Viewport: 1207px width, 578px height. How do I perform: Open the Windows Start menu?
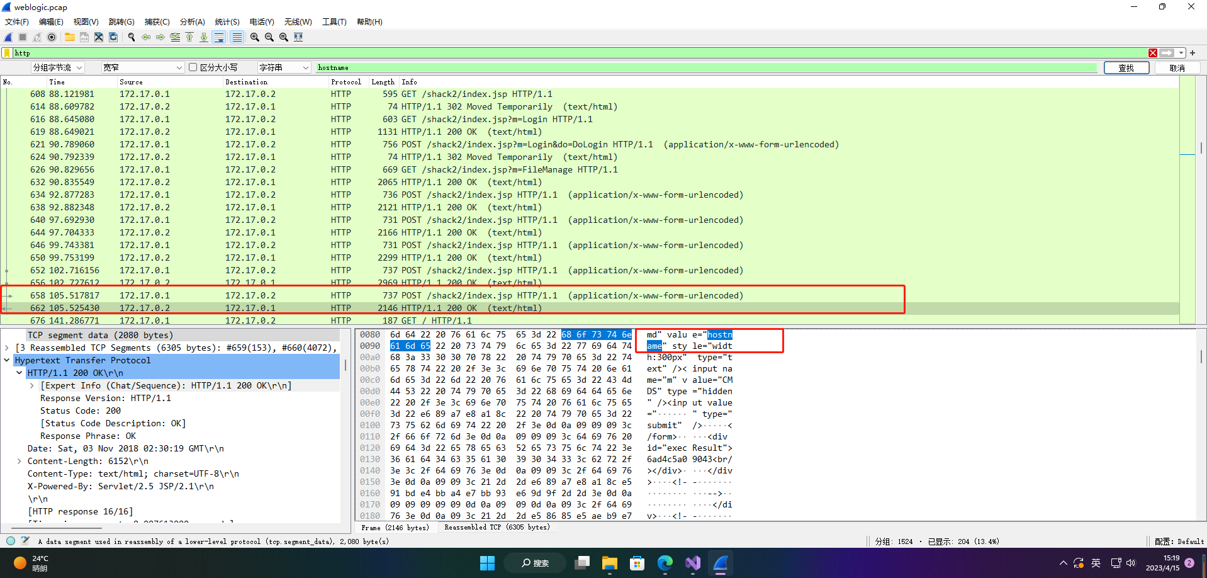pyautogui.click(x=487, y=563)
